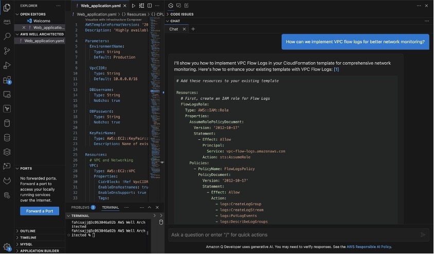This screenshot has height=254, width=434.
Task: Click the send message arrow icon
Action: (x=423, y=234)
